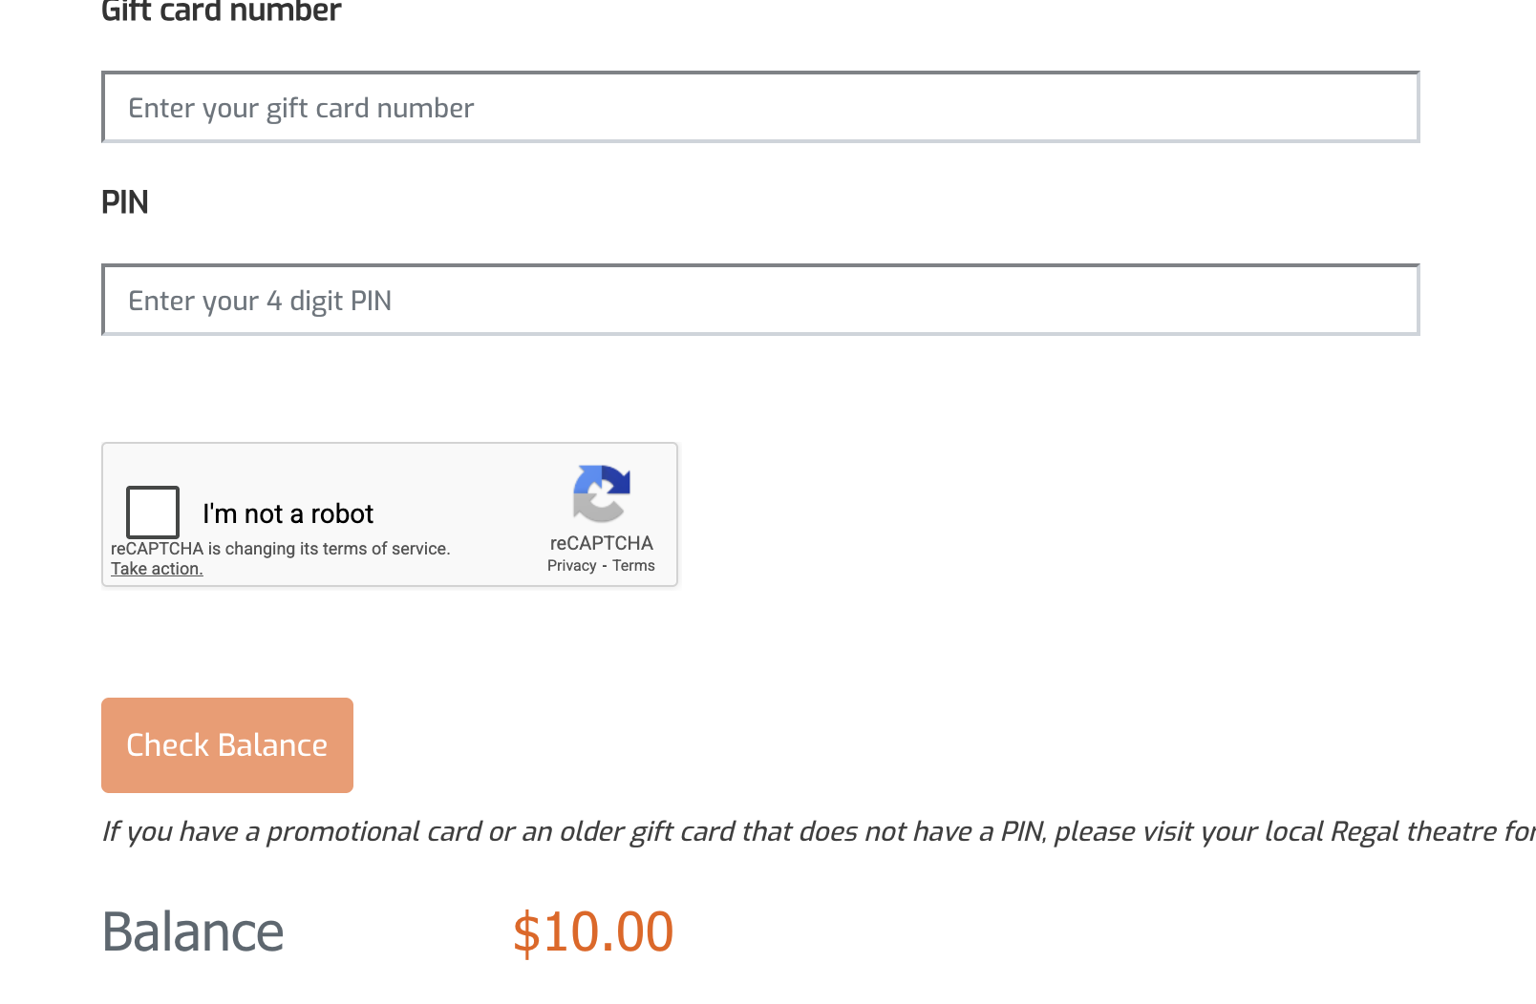Click the "I'm not a robot" label text
The height and width of the screenshot is (1004, 1536).
(288, 514)
